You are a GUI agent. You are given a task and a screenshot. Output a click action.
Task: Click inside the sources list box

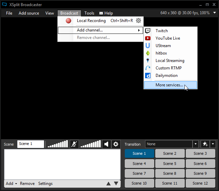coord(62,164)
